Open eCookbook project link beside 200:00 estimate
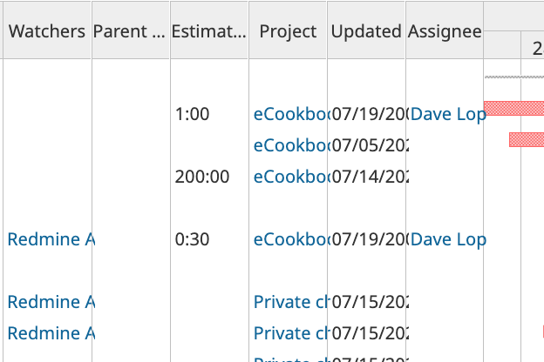This screenshot has height=362, width=544. coord(290,177)
